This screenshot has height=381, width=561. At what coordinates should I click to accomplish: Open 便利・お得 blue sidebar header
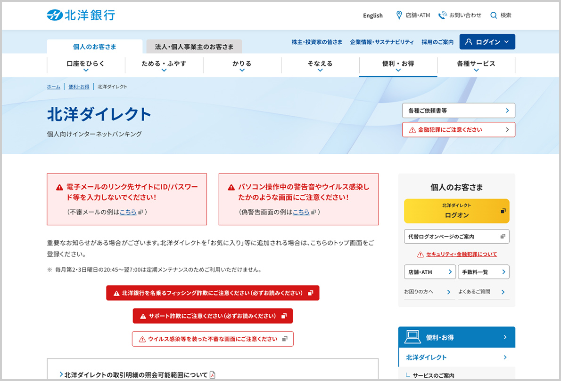457,337
